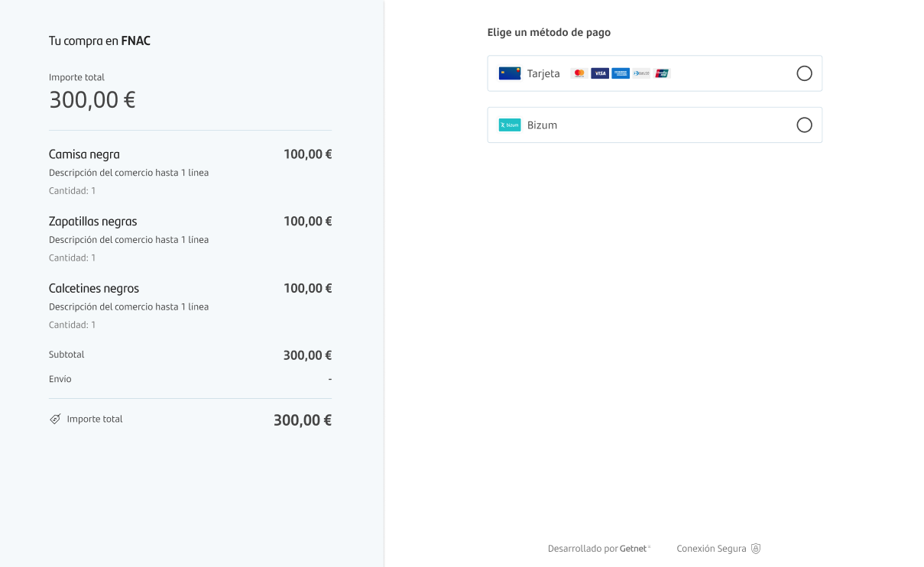Open the Getnet link in the footer
This screenshot has width=924, height=567.
[634, 549]
